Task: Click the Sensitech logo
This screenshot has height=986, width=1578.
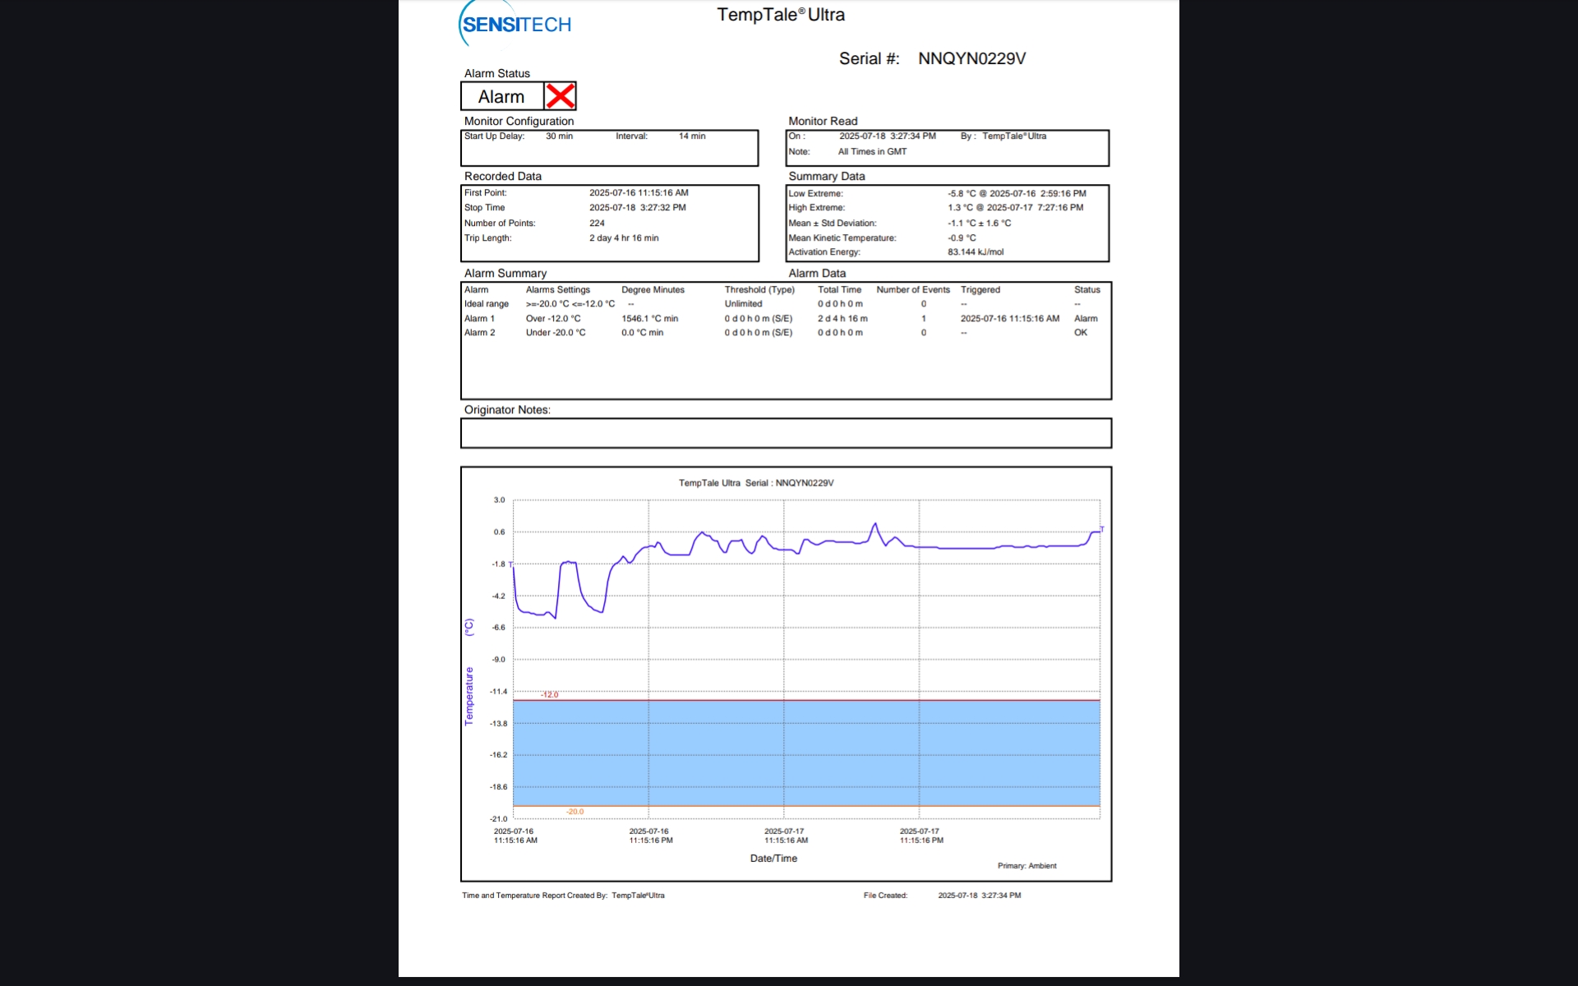Action: click(515, 25)
